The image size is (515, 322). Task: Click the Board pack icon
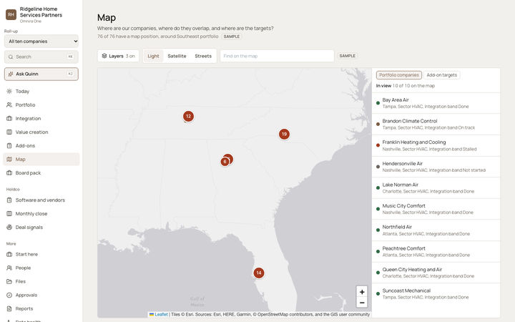tap(9, 173)
